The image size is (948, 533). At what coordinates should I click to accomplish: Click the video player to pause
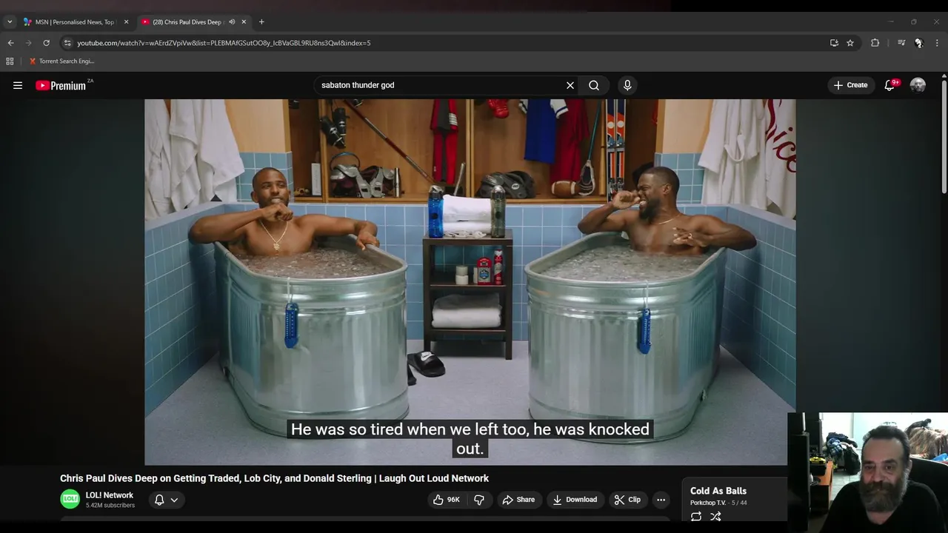pos(470,281)
